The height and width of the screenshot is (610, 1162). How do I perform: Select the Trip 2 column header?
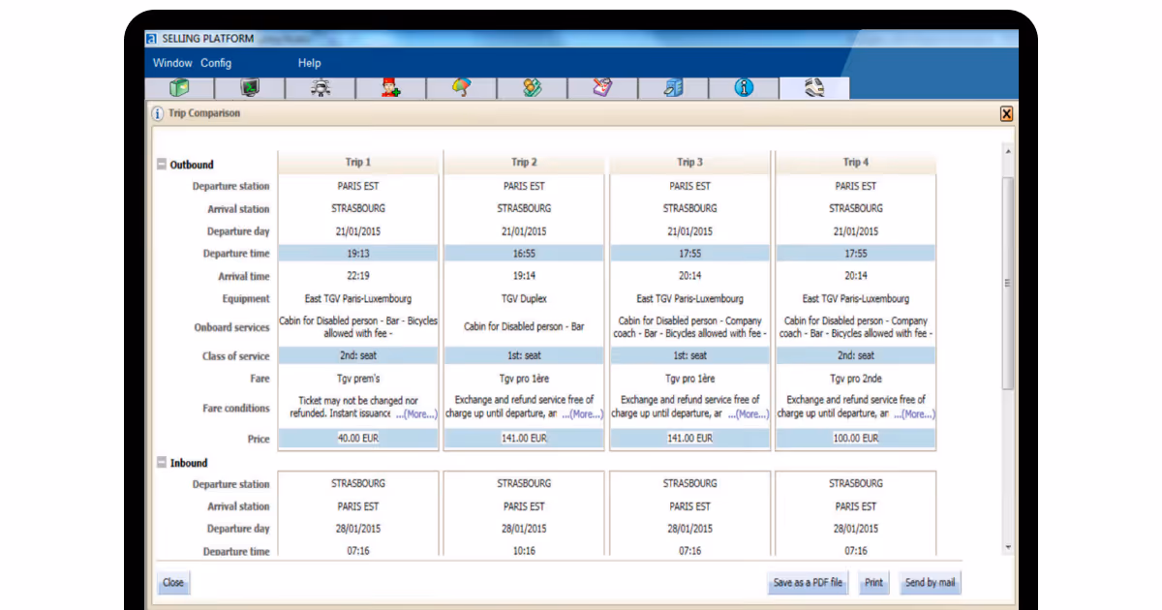524,162
